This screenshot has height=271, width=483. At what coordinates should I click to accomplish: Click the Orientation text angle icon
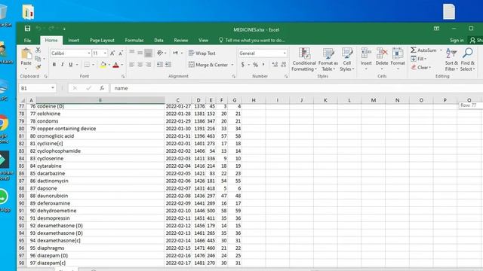click(160, 53)
